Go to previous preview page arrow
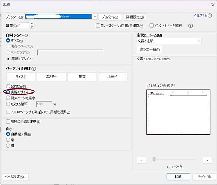 pyautogui.click(x=141, y=160)
